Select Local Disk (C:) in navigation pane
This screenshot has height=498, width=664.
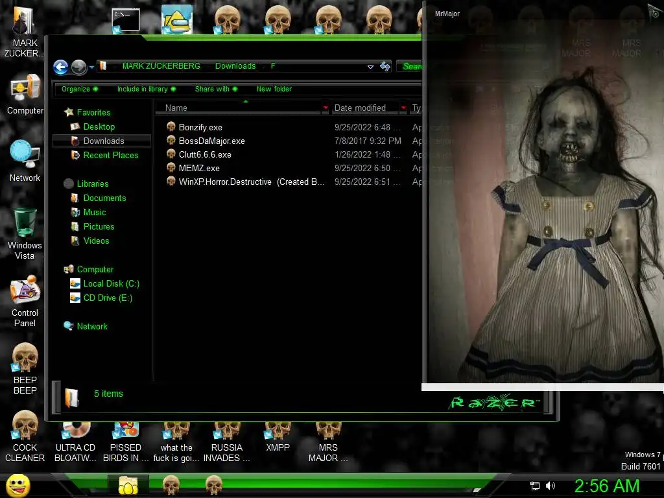click(111, 284)
